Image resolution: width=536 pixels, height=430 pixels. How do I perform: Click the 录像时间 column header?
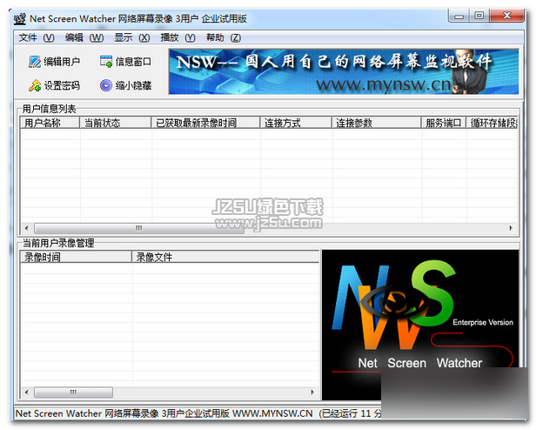(77, 257)
